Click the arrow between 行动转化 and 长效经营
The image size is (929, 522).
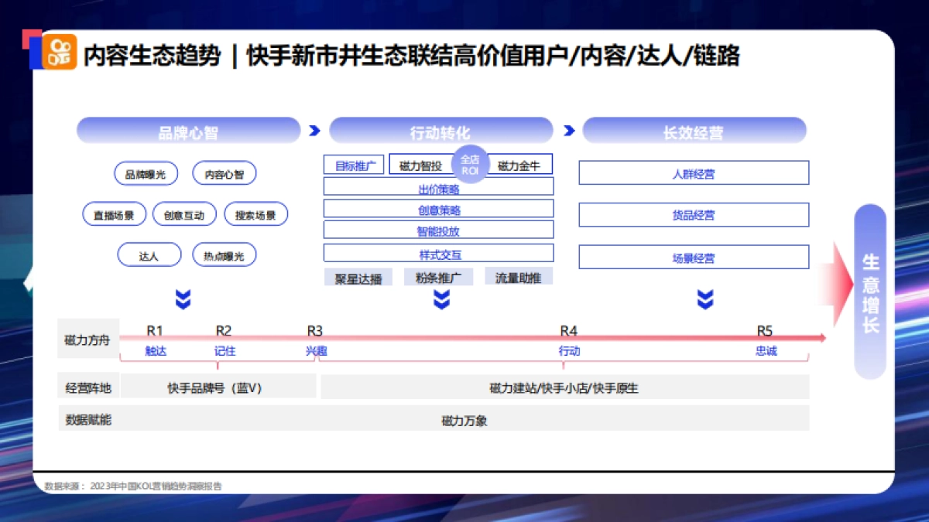(x=567, y=129)
